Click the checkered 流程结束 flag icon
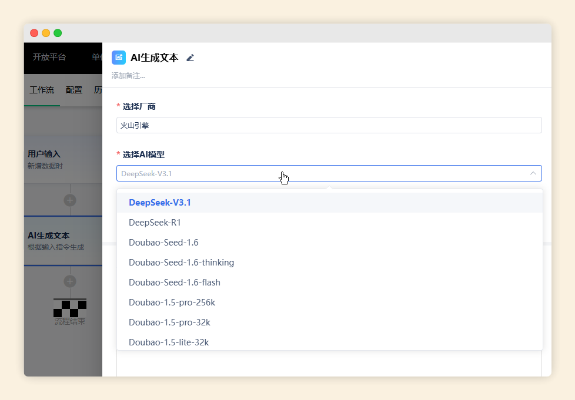 click(x=70, y=308)
